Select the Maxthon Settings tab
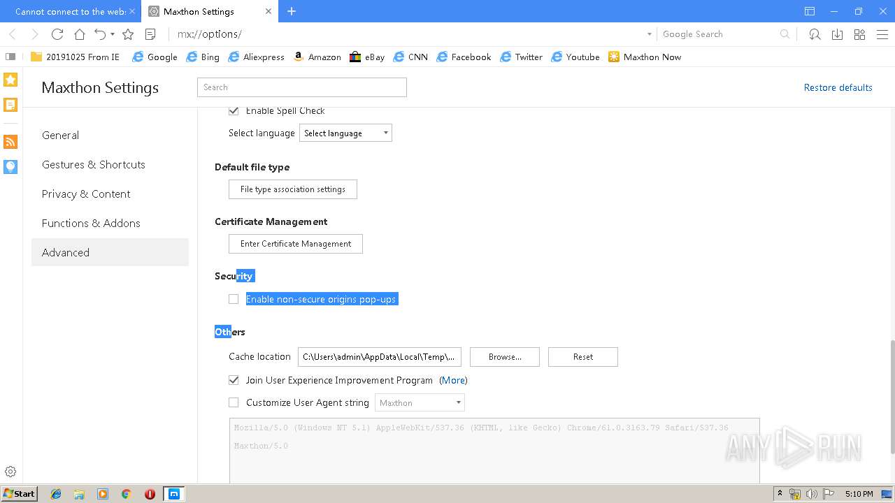Viewport: 895px width, 503px height. tap(210, 11)
